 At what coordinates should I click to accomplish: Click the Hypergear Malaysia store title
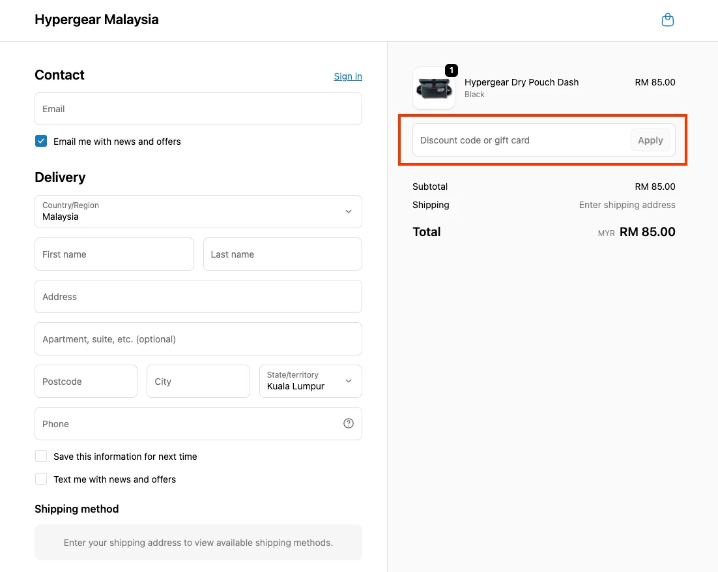[96, 20]
